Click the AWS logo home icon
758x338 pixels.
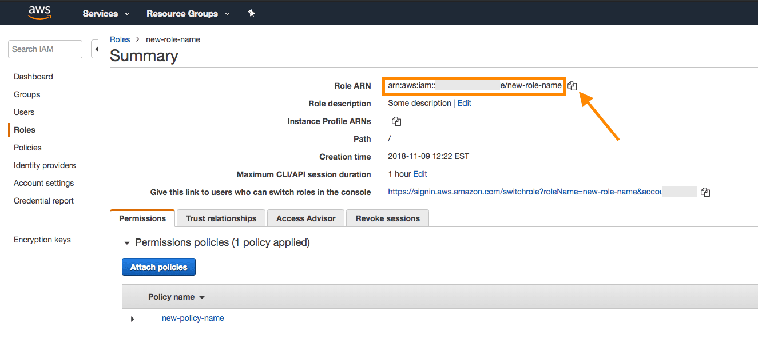(x=40, y=13)
